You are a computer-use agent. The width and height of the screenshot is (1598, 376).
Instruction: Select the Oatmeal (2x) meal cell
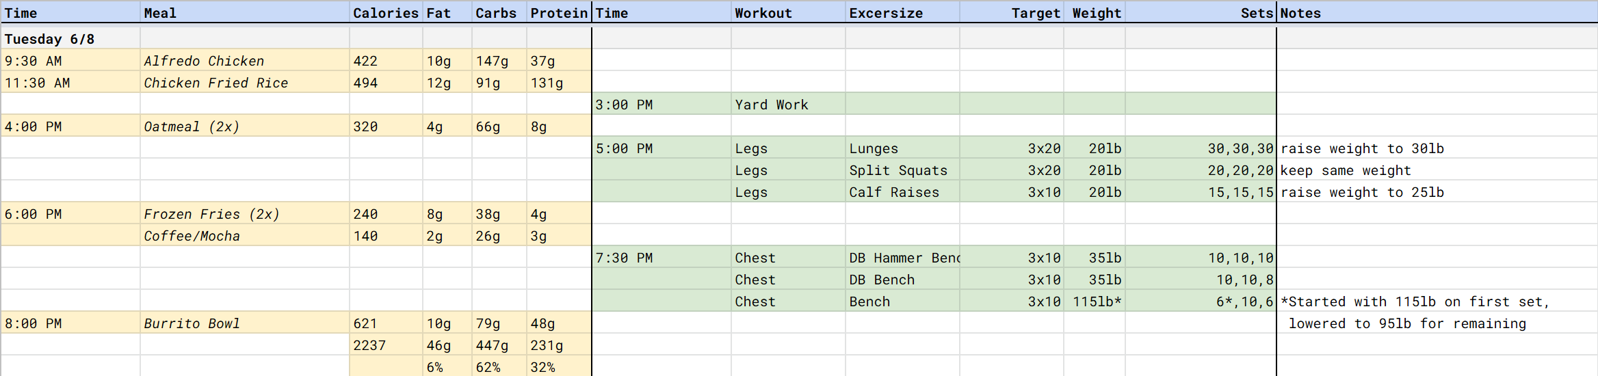pyautogui.click(x=192, y=126)
